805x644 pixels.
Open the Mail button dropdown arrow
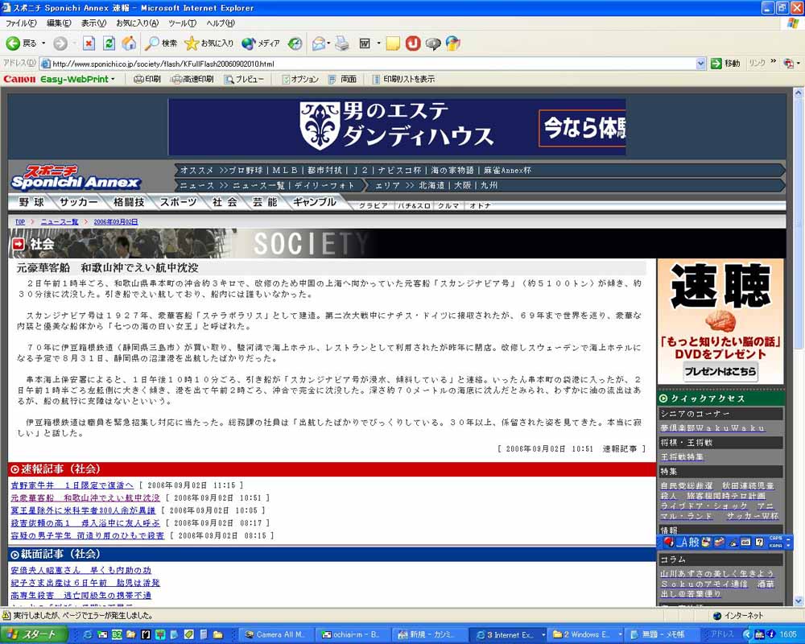coord(328,43)
